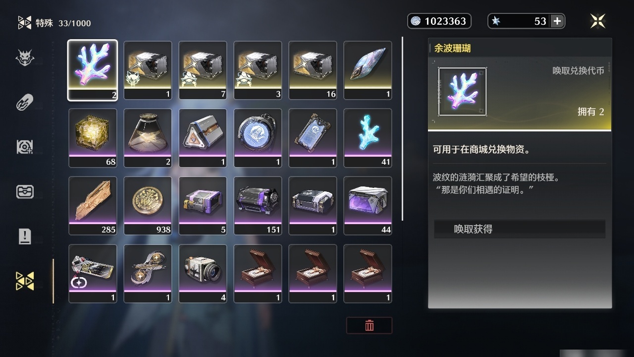Viewport: 634px width, 357px height.
Task: Add more currency with the plus button
Action: pyautogui.click(x=557, y=21)
